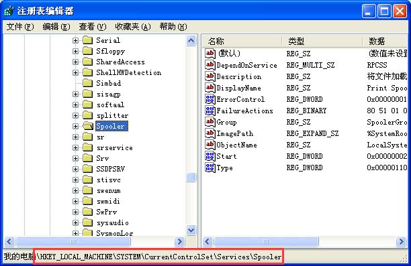Click the 0x00000110 data cell
The width and height of the screenshot is (411, 266).
(387, 168)
